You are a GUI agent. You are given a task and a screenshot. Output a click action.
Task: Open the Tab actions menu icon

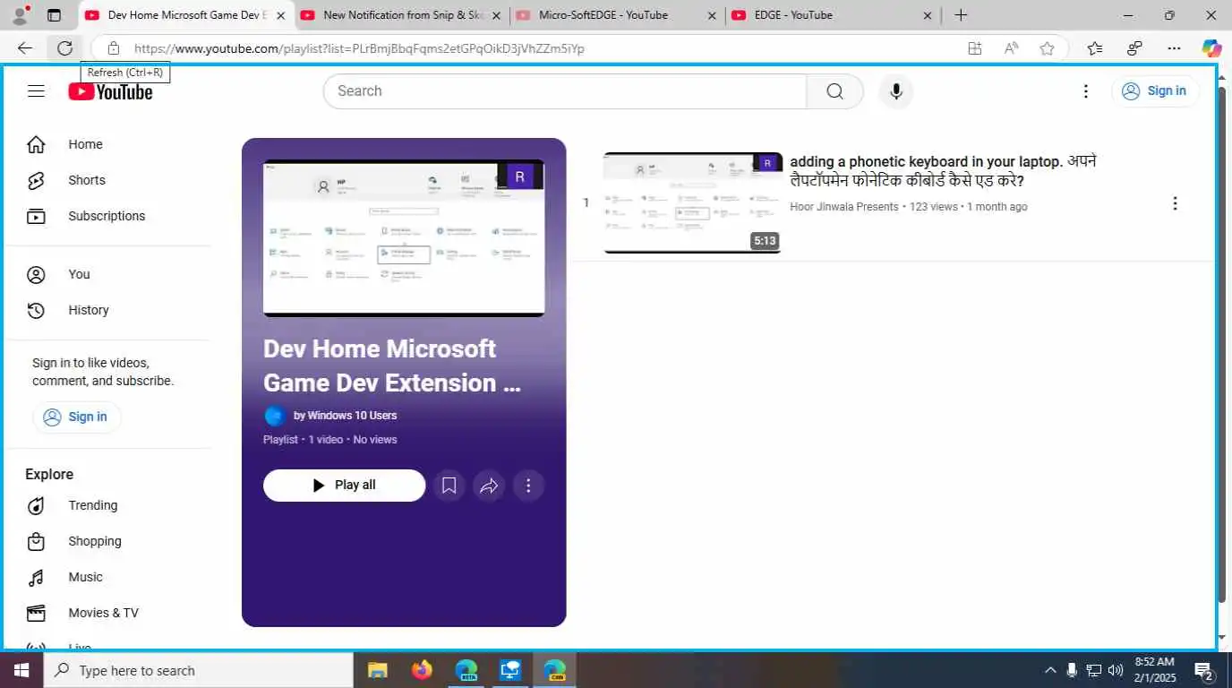(x=54, y=15)
